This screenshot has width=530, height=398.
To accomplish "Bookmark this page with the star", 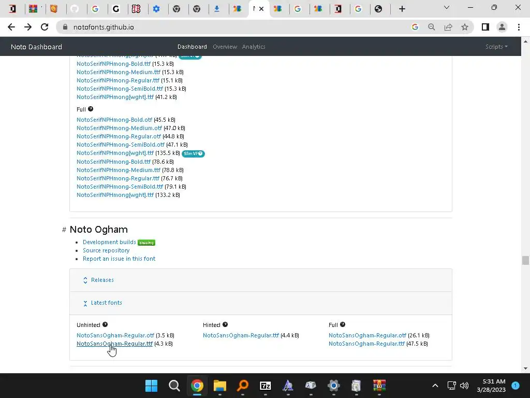I will click(465, 27).
